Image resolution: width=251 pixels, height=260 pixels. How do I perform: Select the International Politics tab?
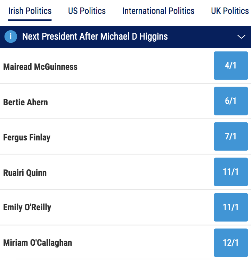coord(158,11)
